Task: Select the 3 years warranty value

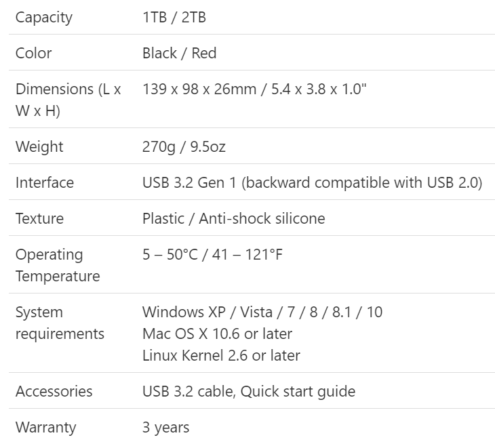Action: 165,427
